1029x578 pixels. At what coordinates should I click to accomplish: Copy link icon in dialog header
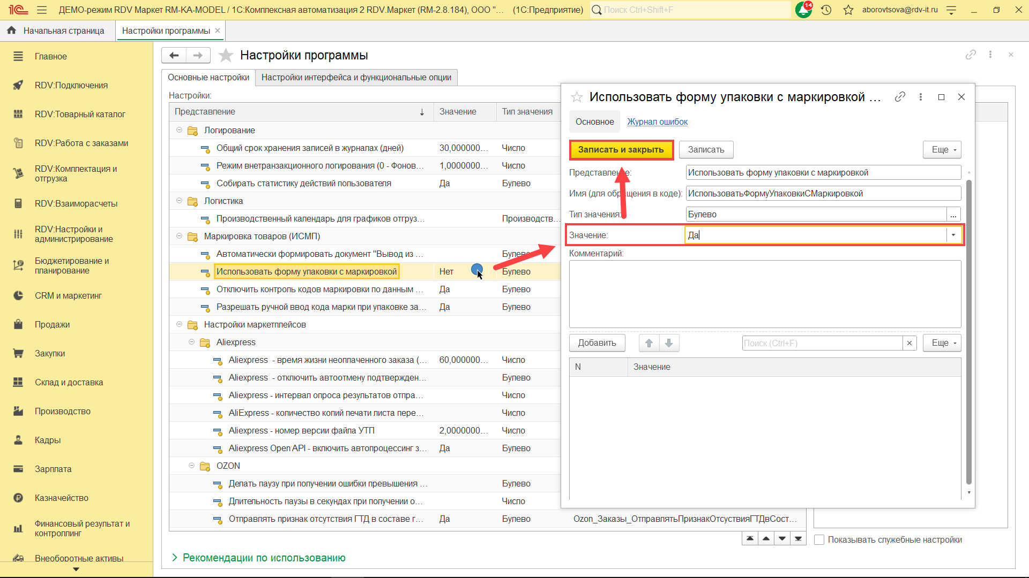tap(900, 97)
